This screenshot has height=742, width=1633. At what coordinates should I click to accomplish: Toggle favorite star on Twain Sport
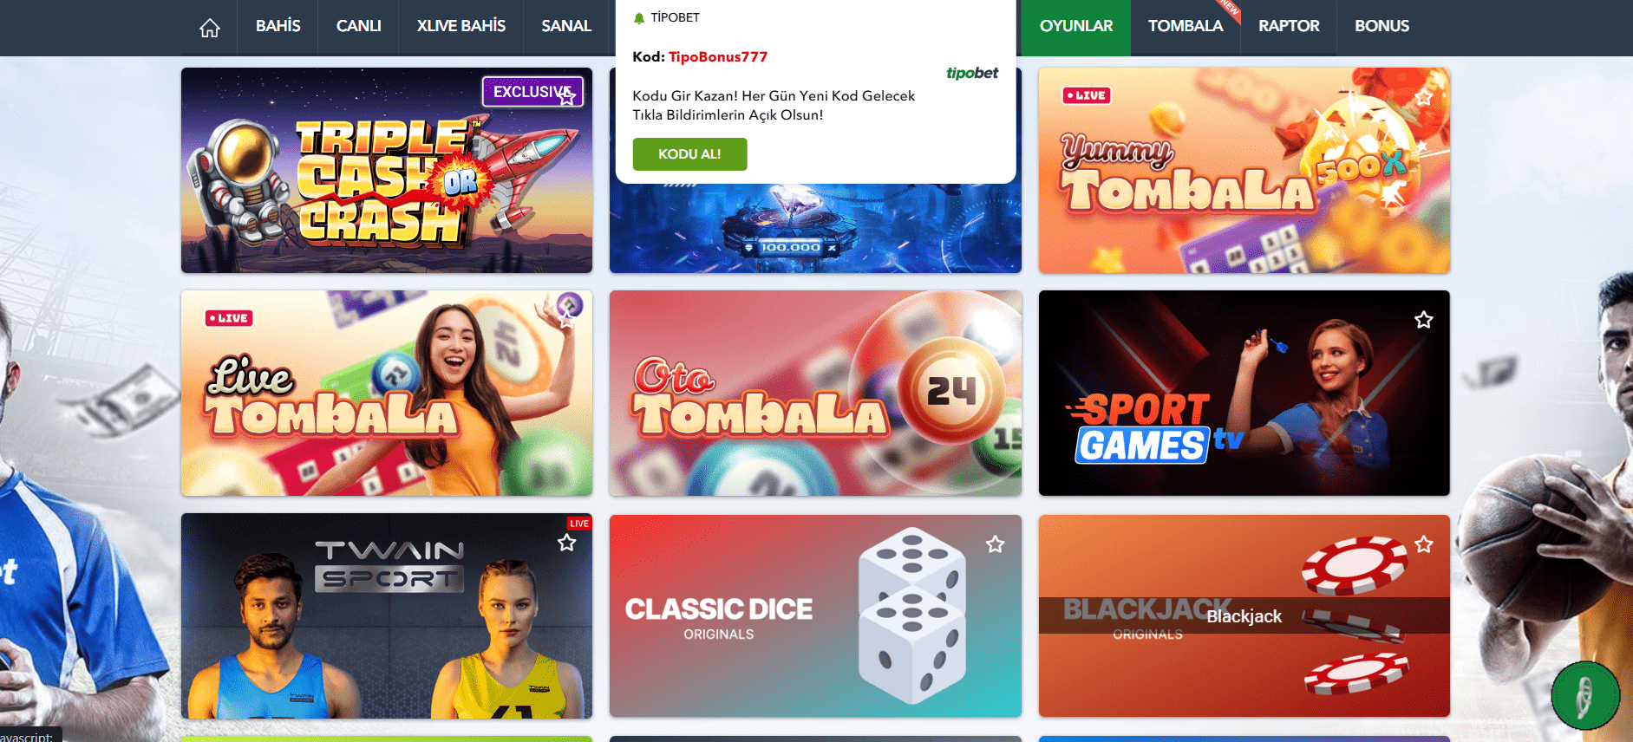tap(567, 543)
